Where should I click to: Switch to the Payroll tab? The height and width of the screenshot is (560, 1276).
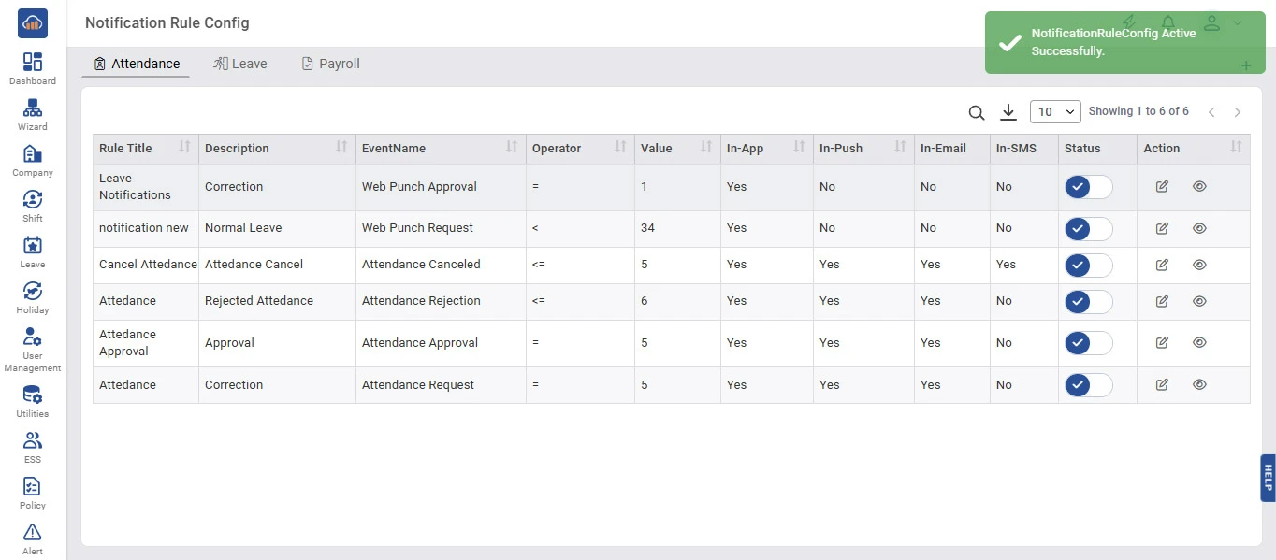click(x=330, y=64)
